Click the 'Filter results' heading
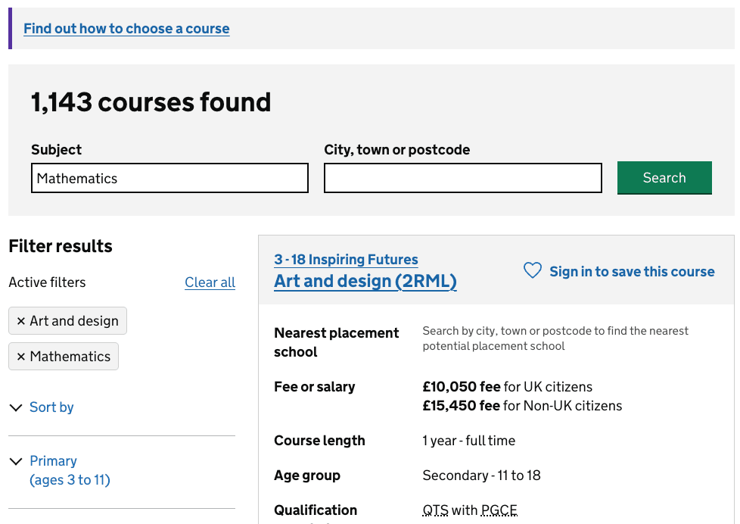 (x=61, y=246)
